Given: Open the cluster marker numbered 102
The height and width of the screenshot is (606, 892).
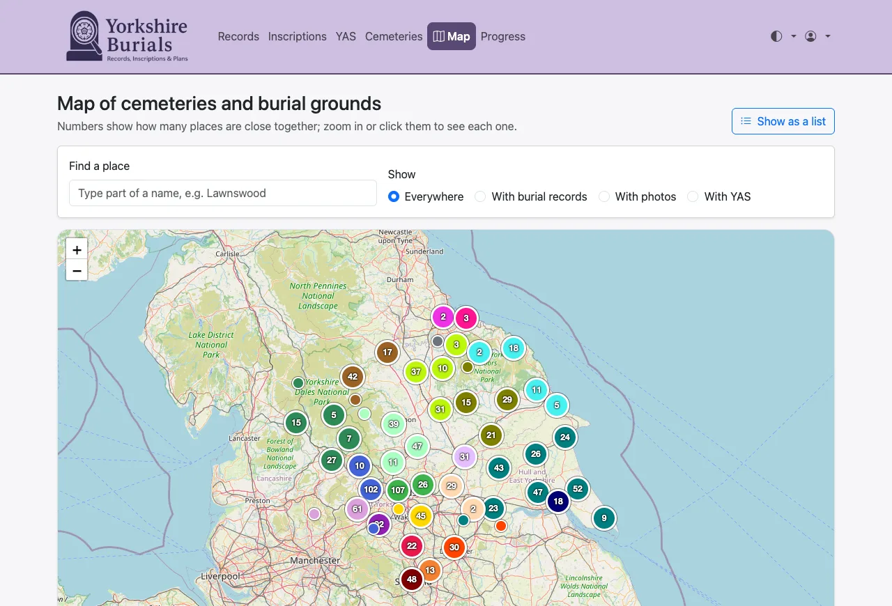Looking at the screenshot, I should tap(371, 490).
